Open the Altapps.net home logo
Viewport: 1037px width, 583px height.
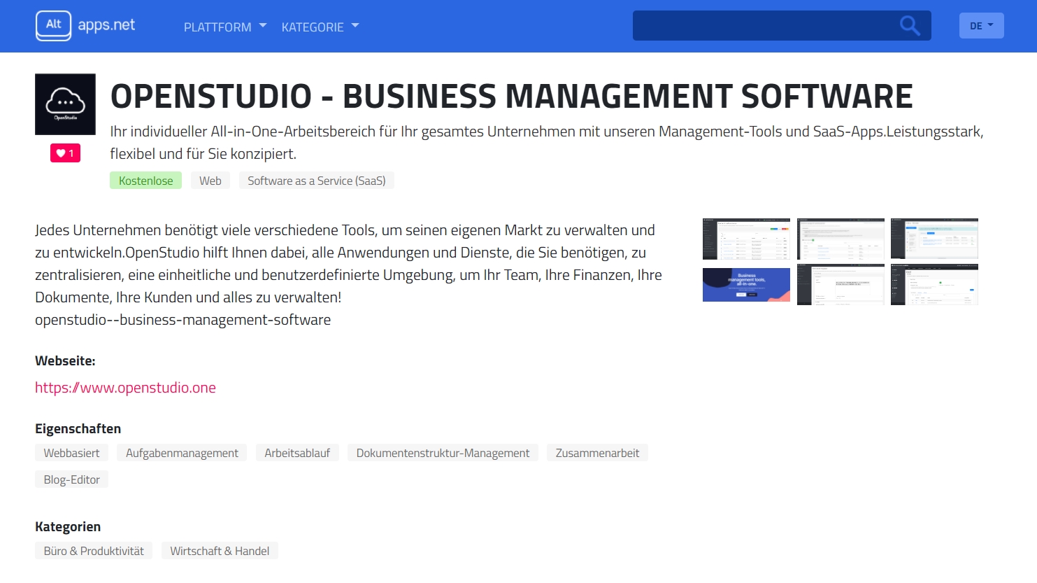[x=85, y=26]
